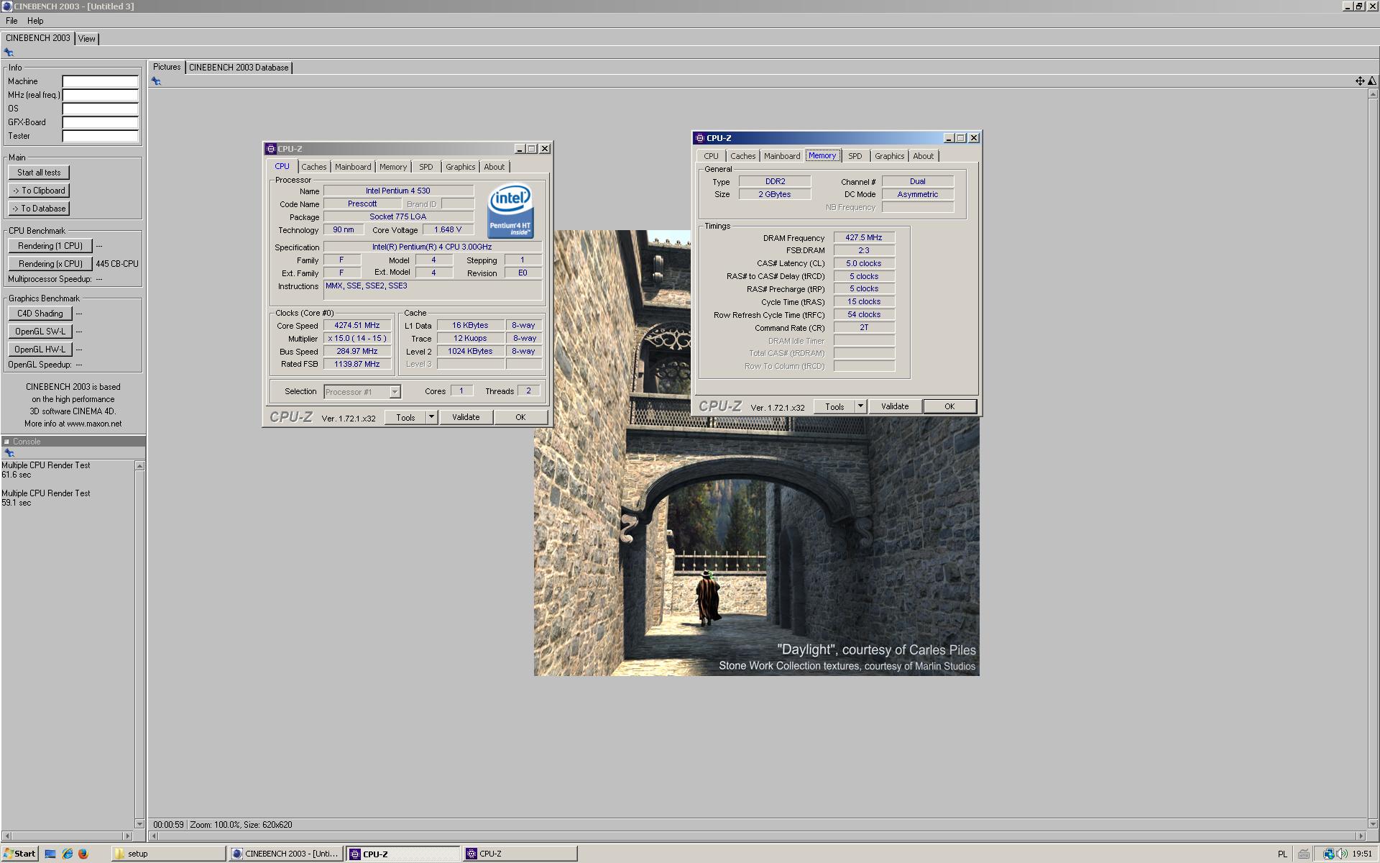The height and width of the screenshot is (863, 1380).
Task: Run the C4D Shading test
Action: tap(40, 314)
